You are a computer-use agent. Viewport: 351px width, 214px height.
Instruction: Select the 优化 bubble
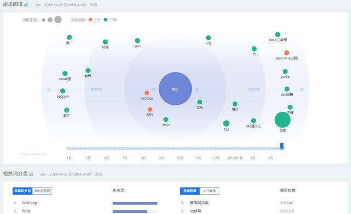coord(200,102)
